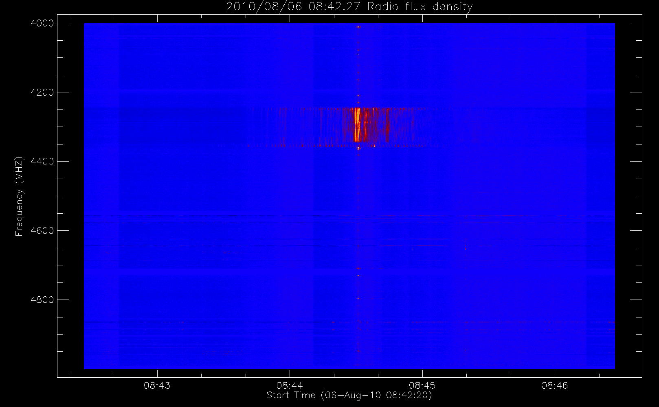This screenshot has height=407, width=659.
Task: Click the 4000 frequency tick label
Action: (x=42, y=23)
